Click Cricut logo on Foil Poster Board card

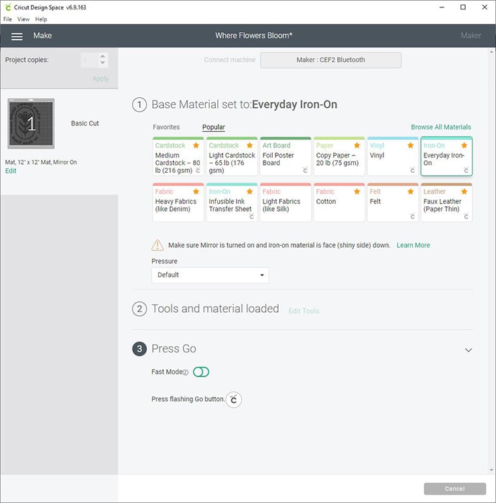click(305, 170)
